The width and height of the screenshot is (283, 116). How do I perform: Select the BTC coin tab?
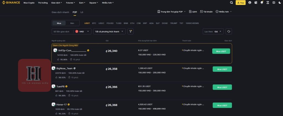coord(94,23)
